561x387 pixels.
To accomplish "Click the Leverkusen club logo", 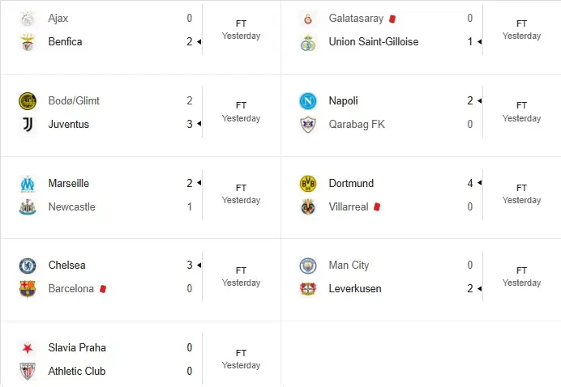I will (308, 289).
